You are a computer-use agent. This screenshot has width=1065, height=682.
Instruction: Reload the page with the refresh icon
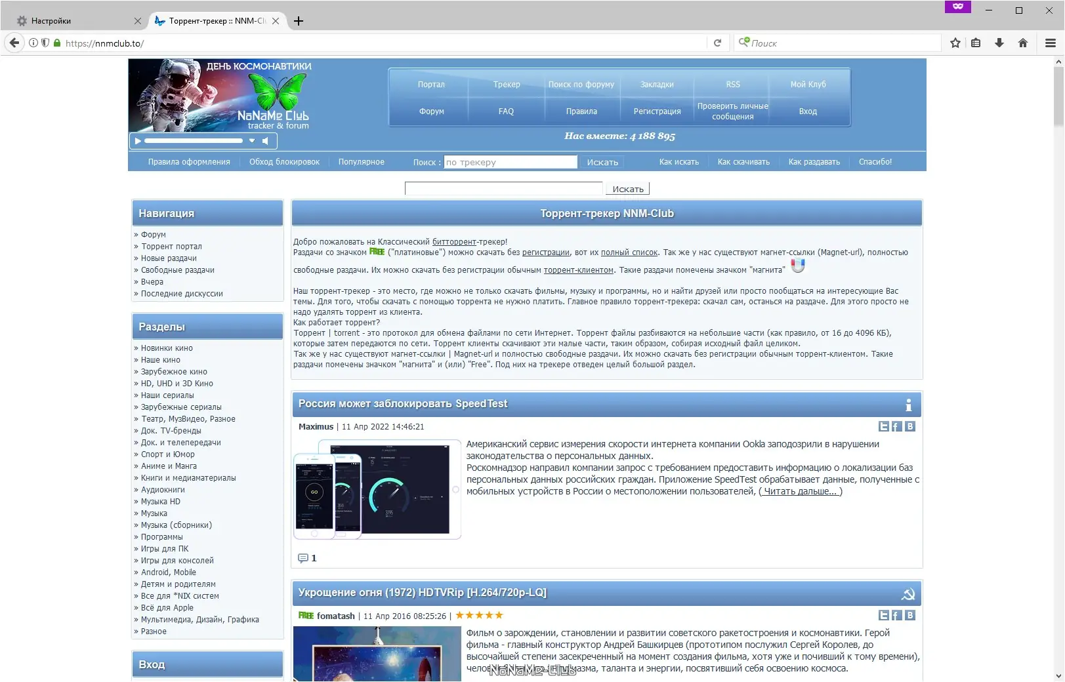[x=717, y=43]
